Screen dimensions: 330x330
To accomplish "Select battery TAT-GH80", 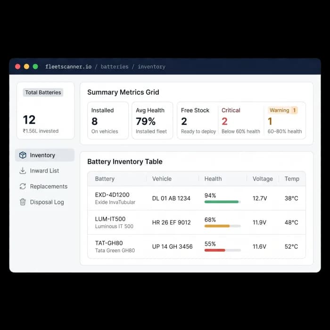I will click(109, 243).
